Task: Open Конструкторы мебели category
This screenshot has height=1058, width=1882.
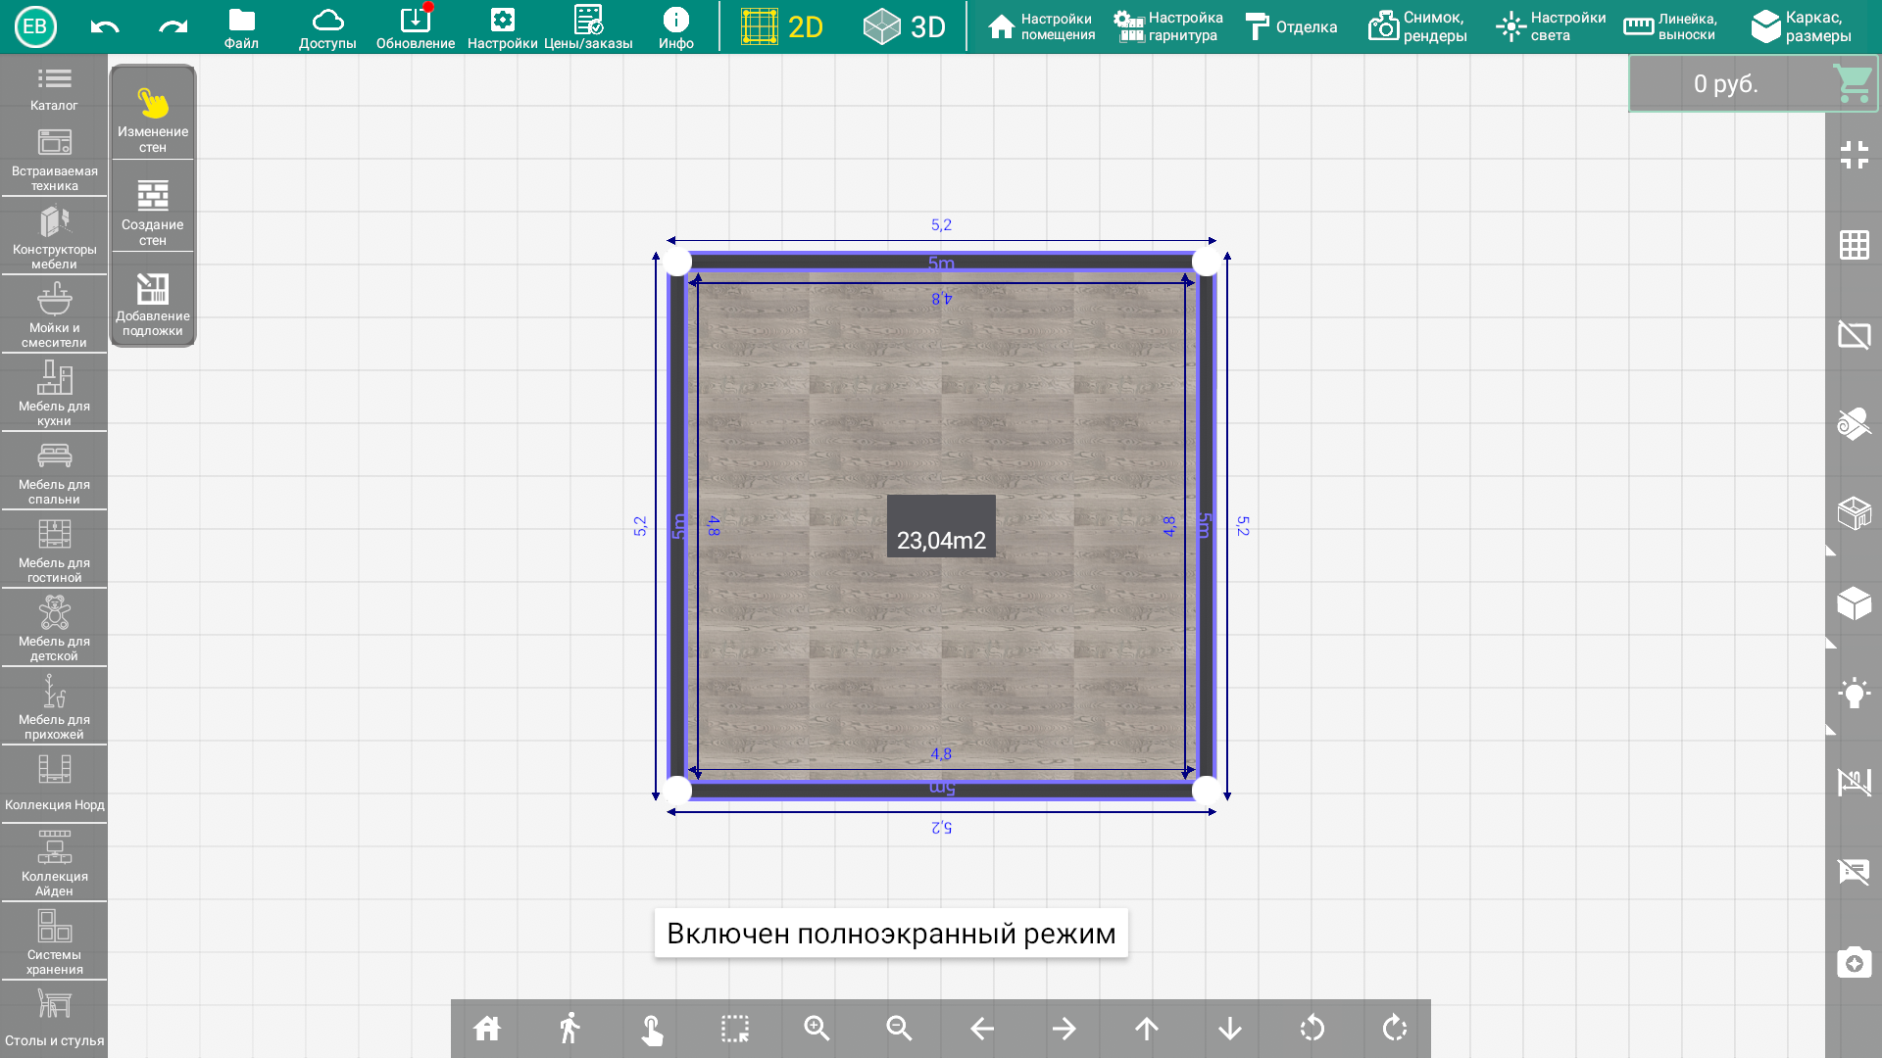Action: pos(54,237)
